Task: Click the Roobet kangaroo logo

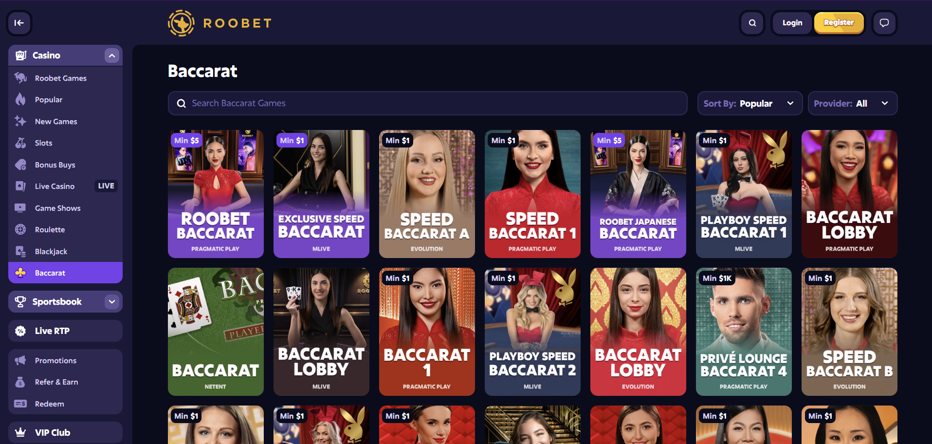Action: tap(181, 23)
